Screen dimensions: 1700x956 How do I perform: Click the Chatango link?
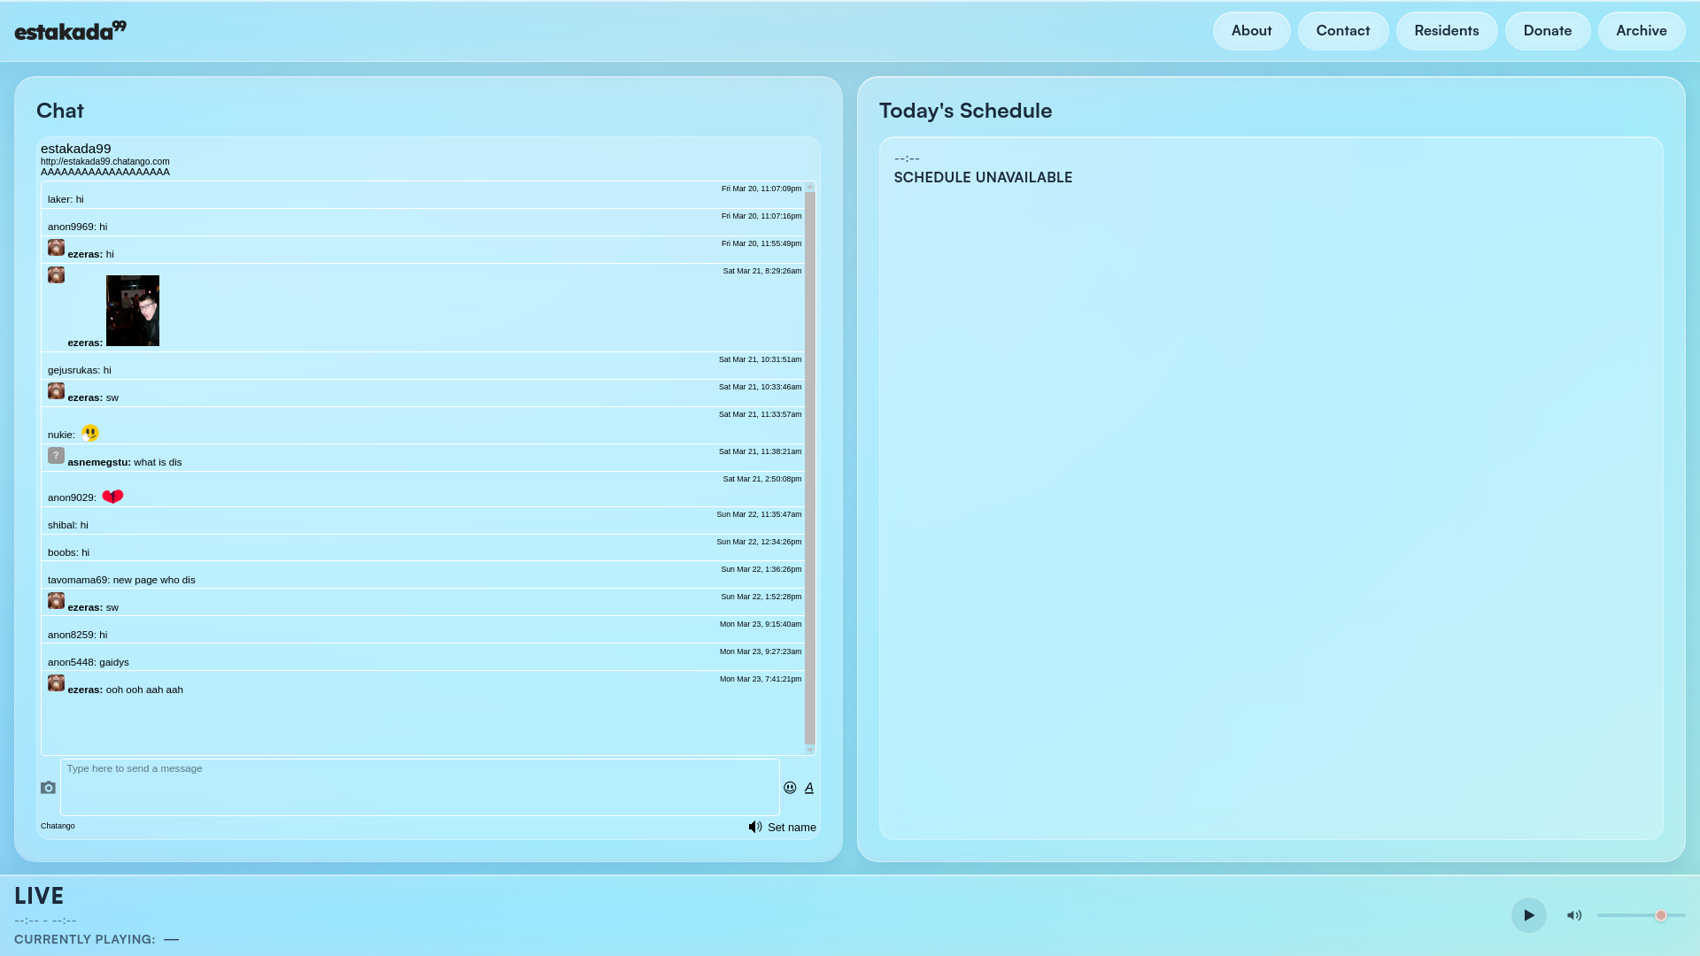(58, 826)
